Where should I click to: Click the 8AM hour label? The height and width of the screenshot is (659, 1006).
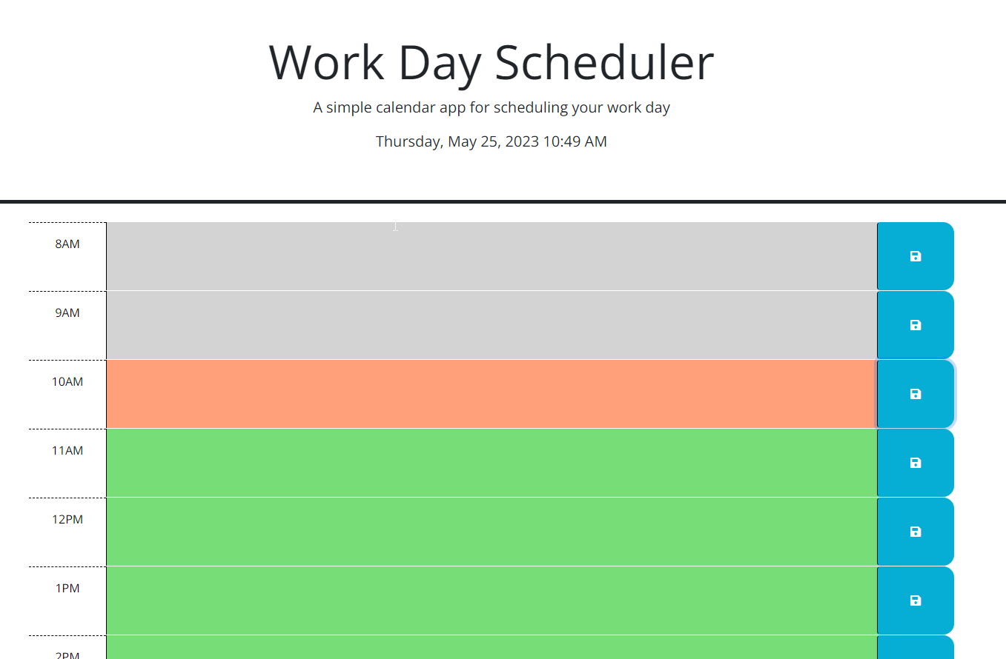pyautogui.click(x=67, y=244)
